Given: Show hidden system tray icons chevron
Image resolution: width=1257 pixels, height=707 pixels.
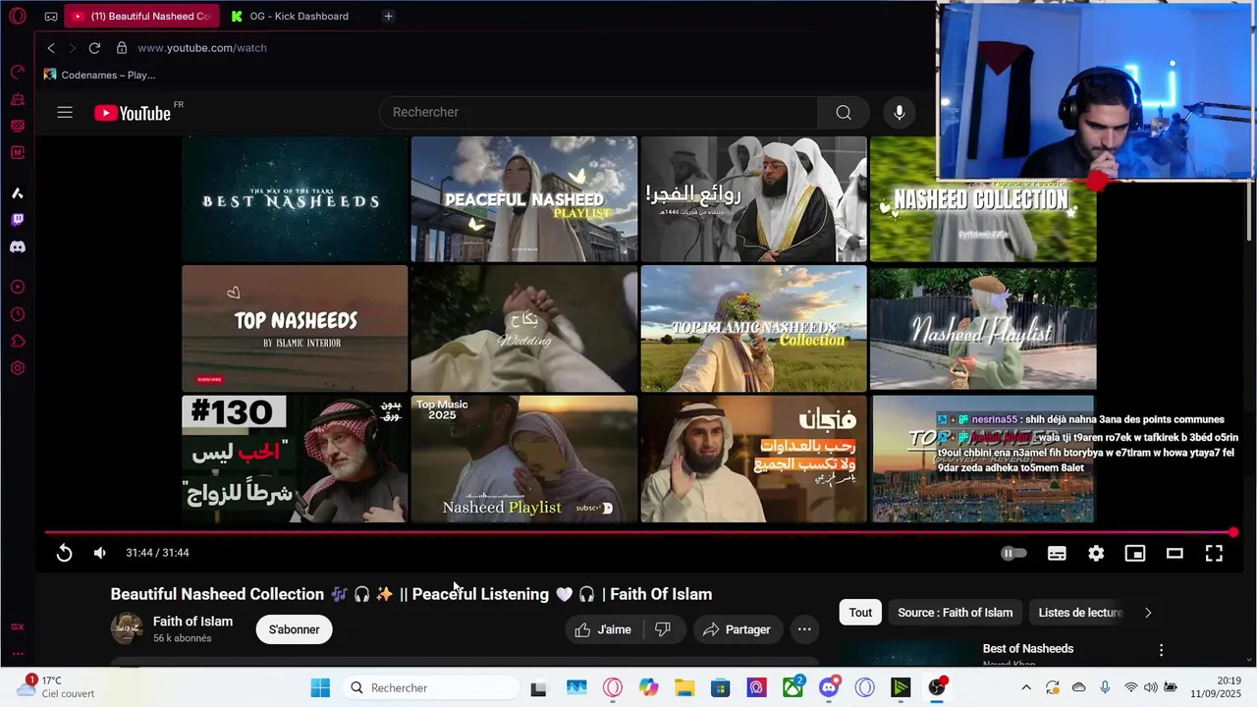Looking at the screenshot, I should click(x=1027, y=687).
